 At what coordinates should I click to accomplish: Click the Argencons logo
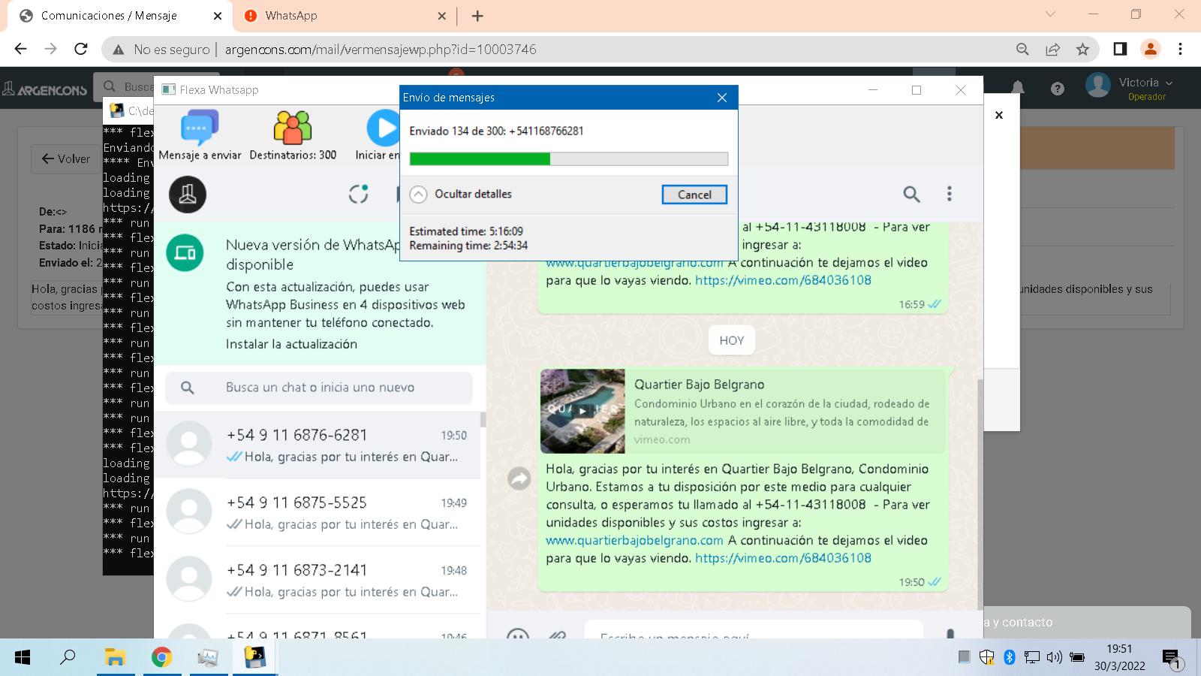point(45,89)
